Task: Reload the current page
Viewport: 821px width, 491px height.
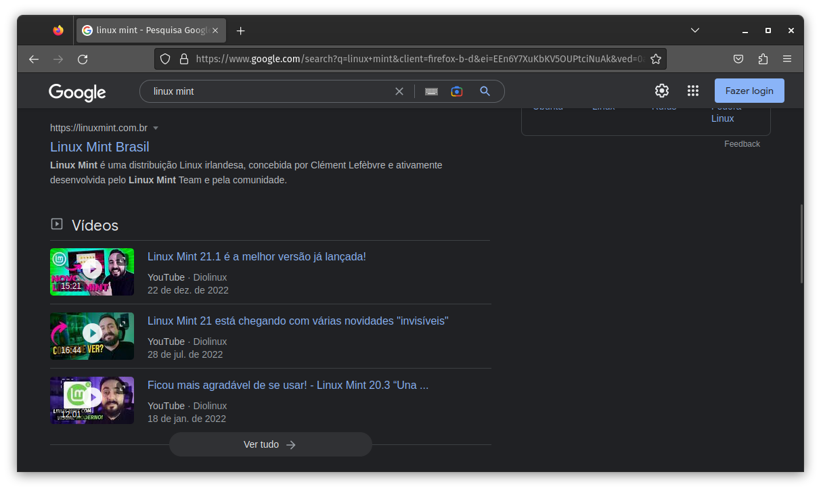Action: (x=83, y=59)
